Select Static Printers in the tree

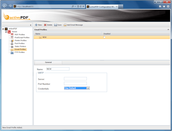pyautogui.click(x=20, y=47)
